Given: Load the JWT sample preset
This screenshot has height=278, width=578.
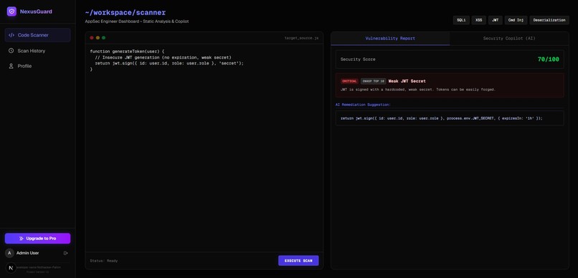Looking at the screenshot, I should pyautogui.click(x=495, y=20).
